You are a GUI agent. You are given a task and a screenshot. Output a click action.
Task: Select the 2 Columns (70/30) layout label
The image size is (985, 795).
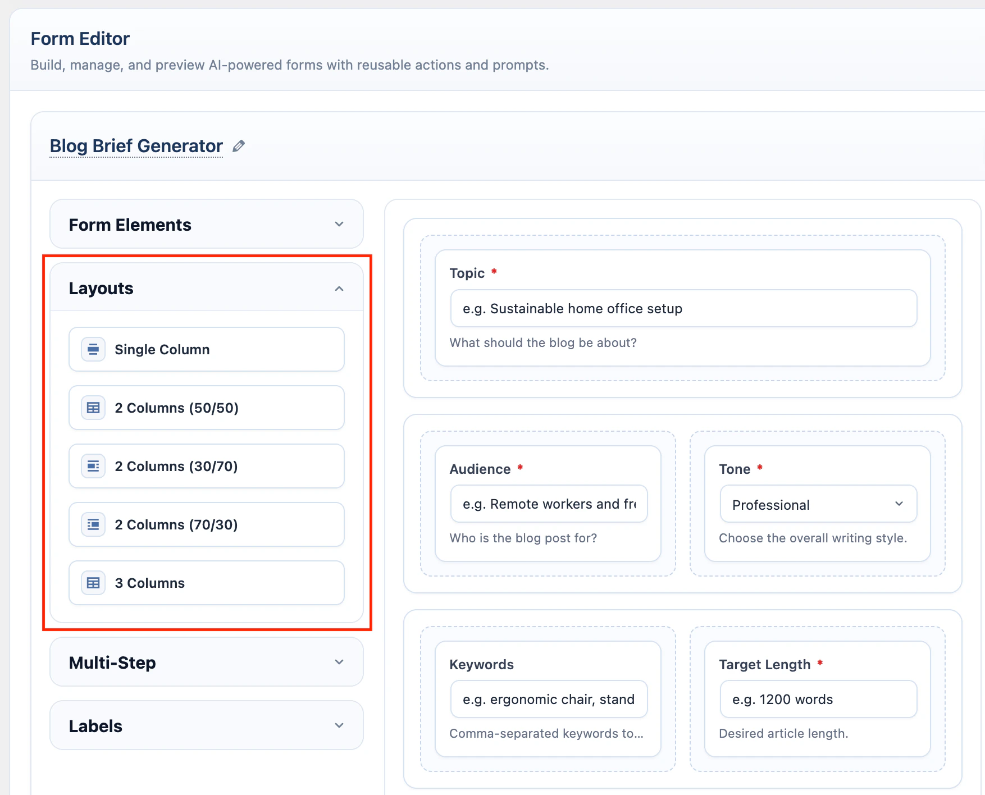point(176,524)
